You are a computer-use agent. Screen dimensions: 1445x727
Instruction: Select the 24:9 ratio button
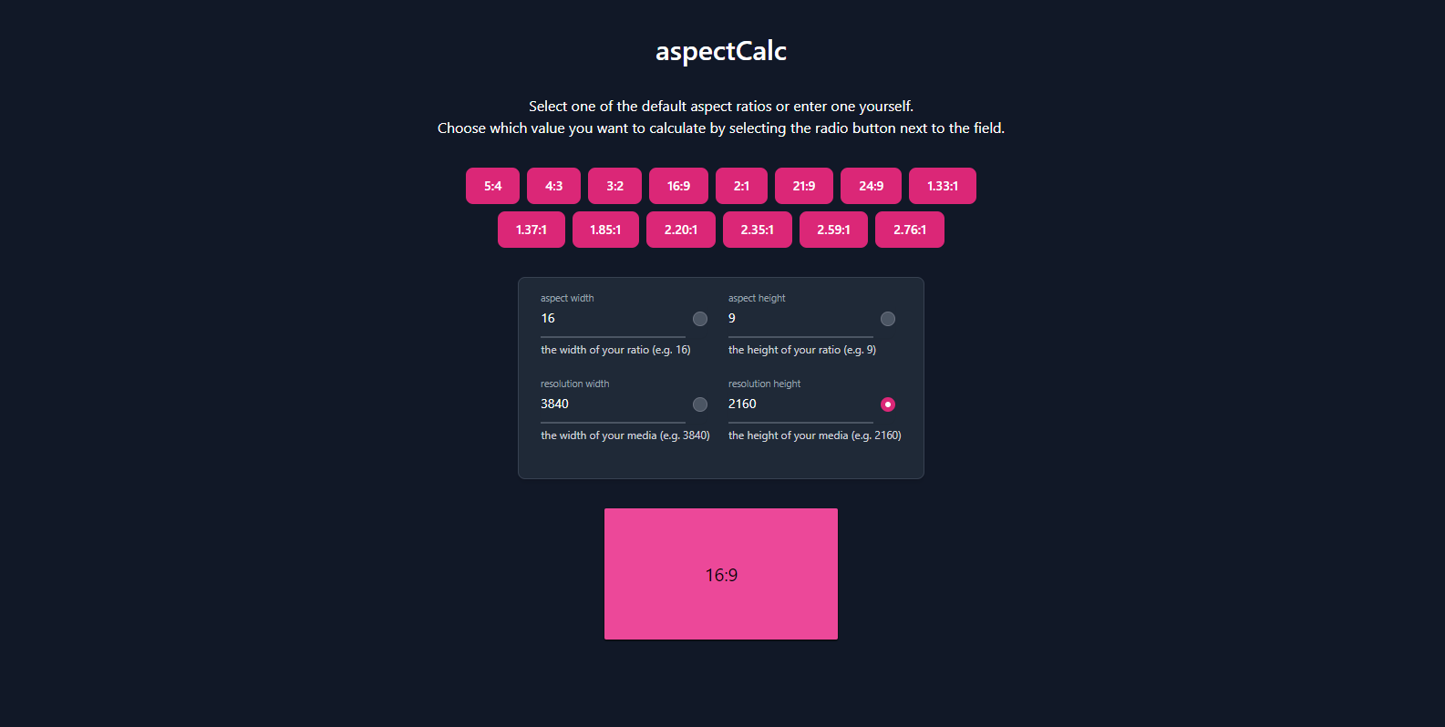[871, 186]
